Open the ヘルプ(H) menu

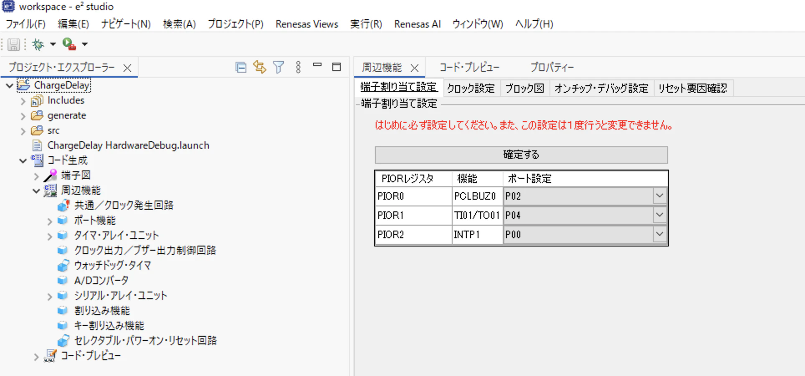[534, 24]
